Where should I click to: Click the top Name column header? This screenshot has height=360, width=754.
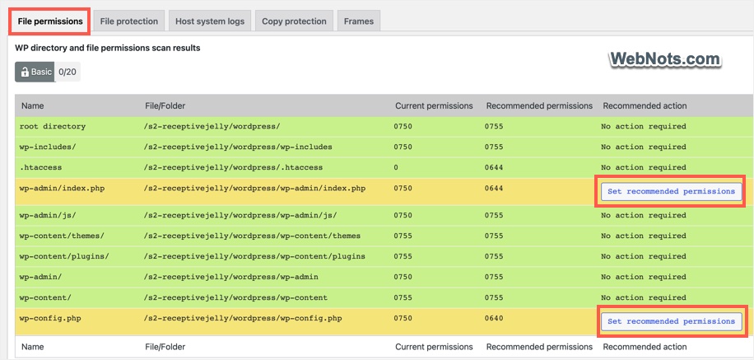(x=32, y=105)
